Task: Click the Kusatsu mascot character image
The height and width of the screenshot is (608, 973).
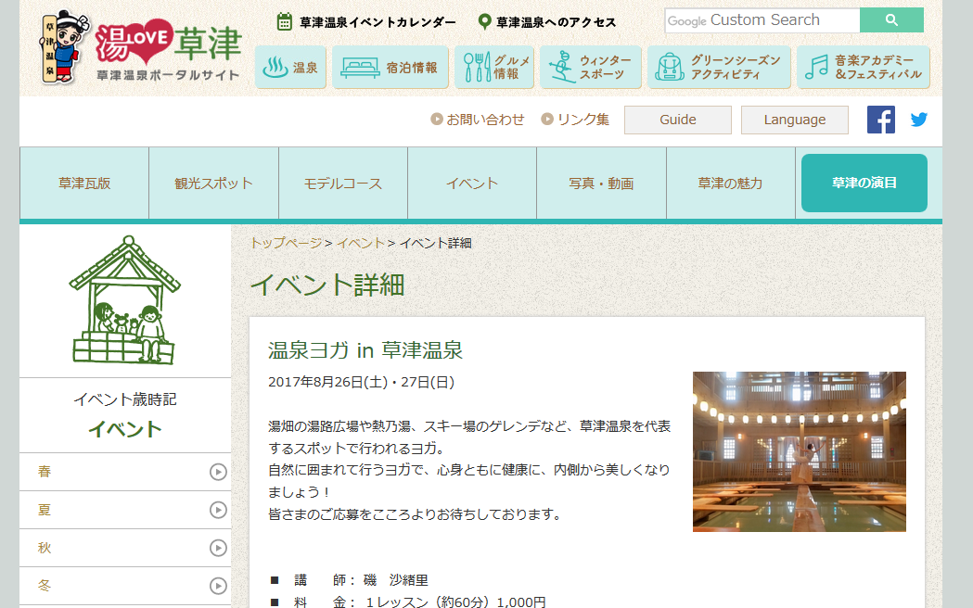Action: click(x=65, y=47)
